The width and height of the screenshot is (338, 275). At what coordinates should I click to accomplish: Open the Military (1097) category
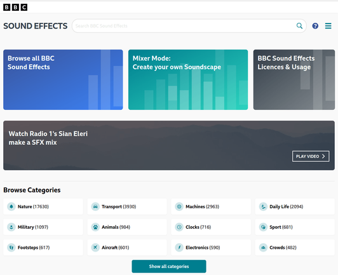point(43,227)
